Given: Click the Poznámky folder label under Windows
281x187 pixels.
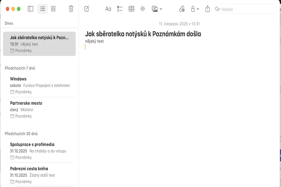Looking at the screenshot, I should (x=23, y=92).
